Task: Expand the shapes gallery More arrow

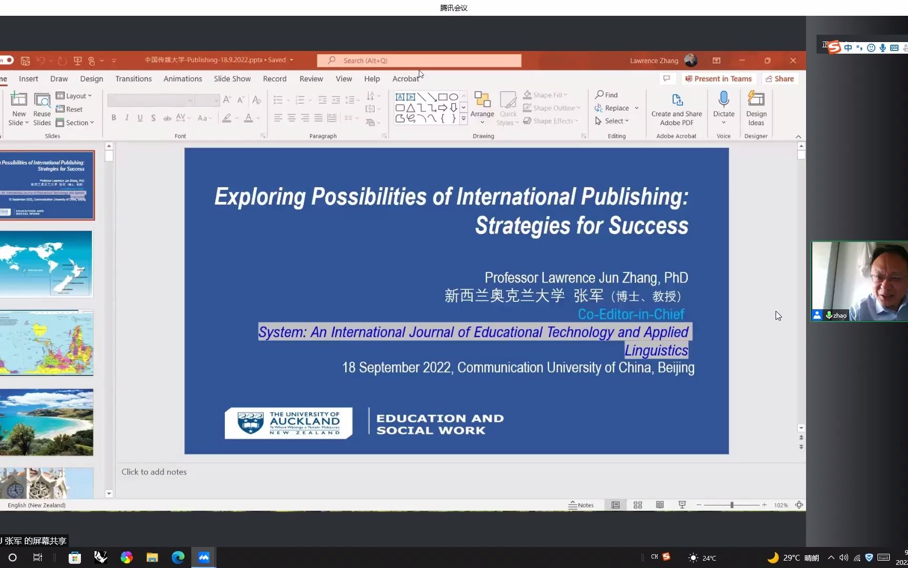Action: coord(463,119)
